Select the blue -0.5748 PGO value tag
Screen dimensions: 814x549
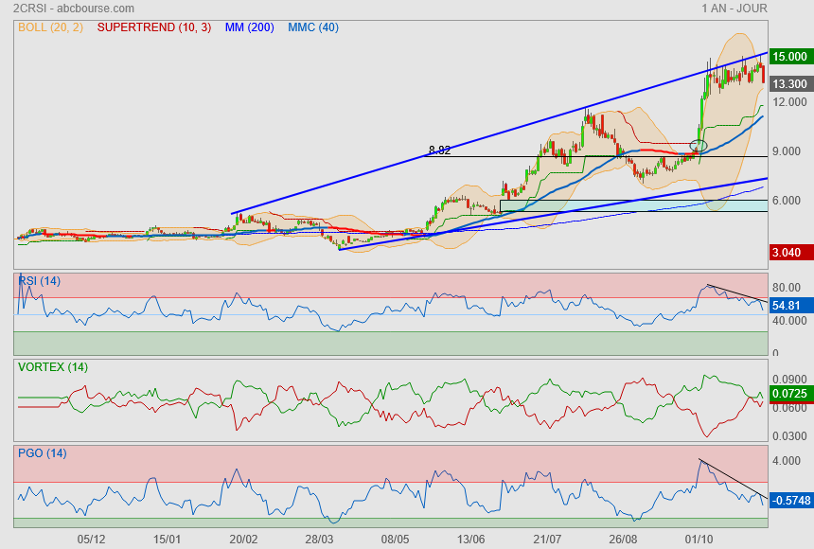coord(789,499)
